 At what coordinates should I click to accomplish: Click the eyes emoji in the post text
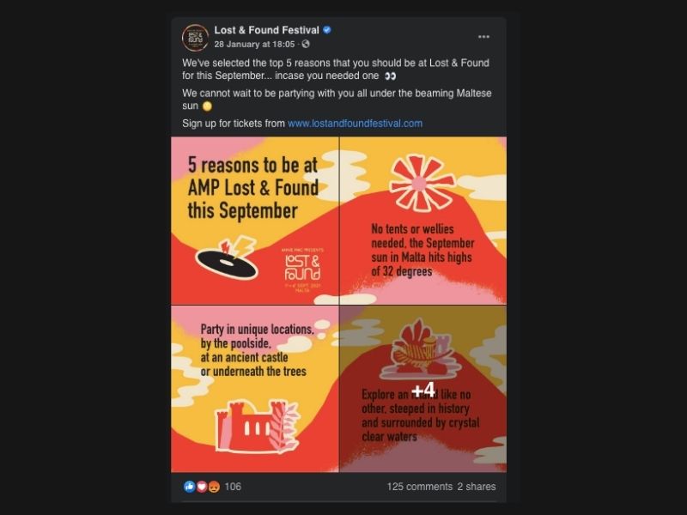click(x=390, y=76)
